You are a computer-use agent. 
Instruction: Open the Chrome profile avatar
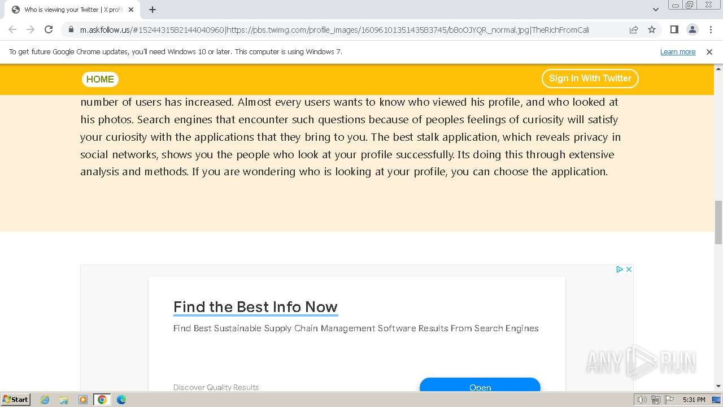point(692,29)
